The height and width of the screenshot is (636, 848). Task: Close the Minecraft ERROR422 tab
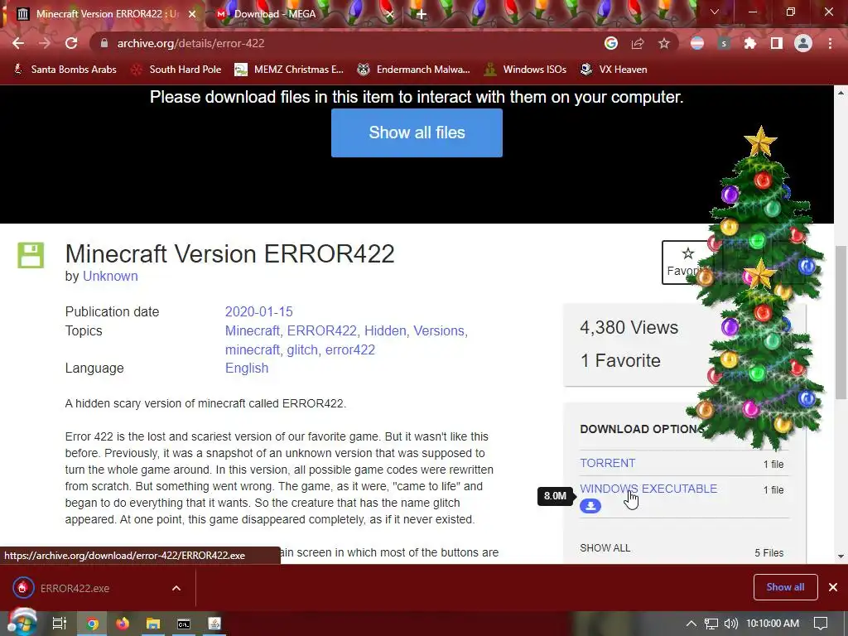coord(192,14)
